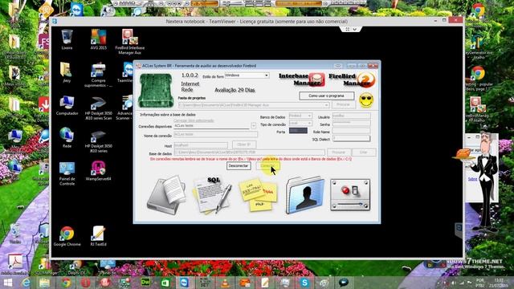Screen dimensions: 514x289
Task: Click the Desconectar button
Action: [x=239, y=166]
